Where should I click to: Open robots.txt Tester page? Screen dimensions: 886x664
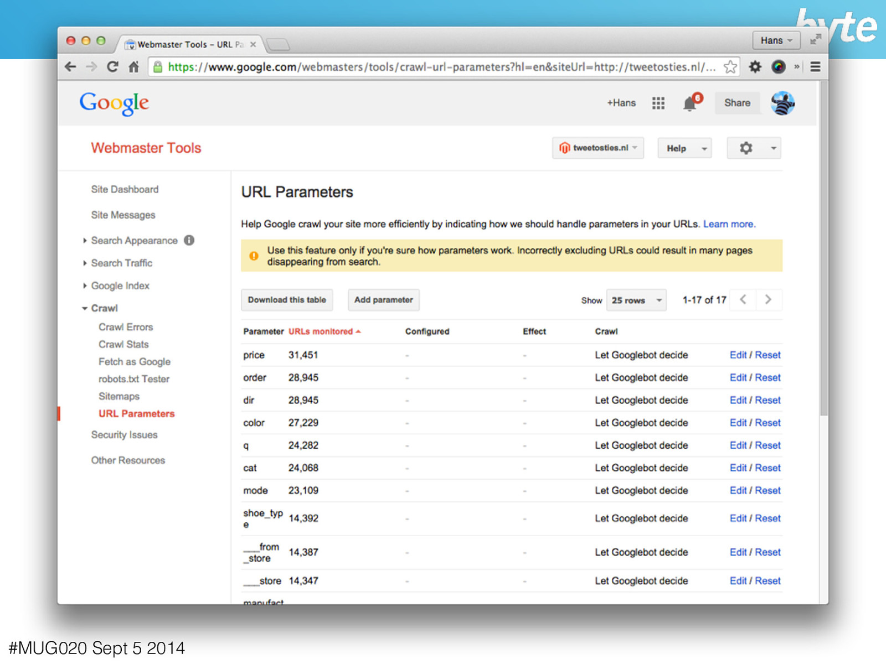click(134, 379)
